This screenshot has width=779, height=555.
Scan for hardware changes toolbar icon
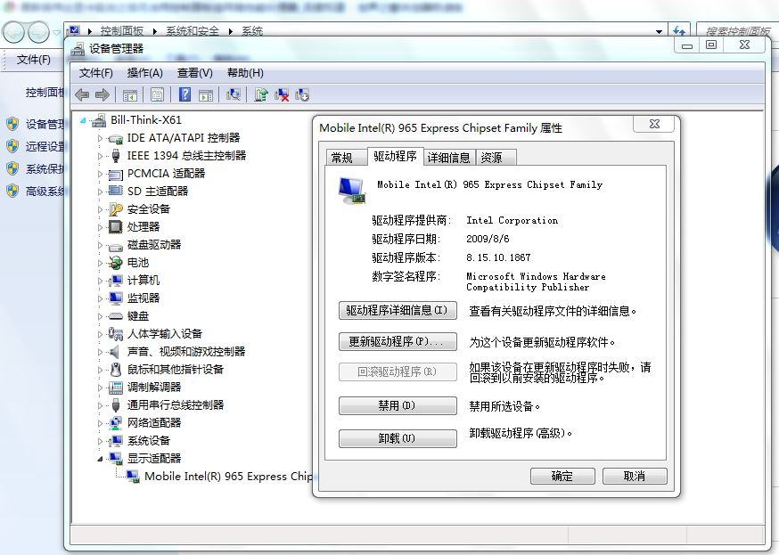tap(233, 94)
